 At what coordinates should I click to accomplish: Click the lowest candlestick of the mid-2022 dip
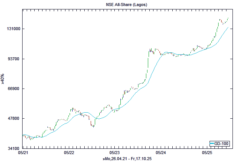[x=93, y=125]
